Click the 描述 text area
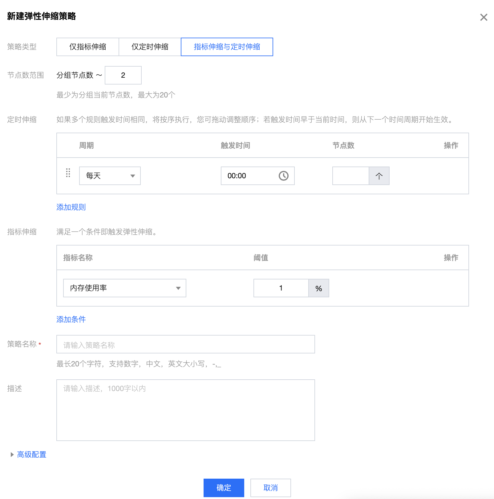The width and height of the screenshot is (494, 499). pos(186,410)
